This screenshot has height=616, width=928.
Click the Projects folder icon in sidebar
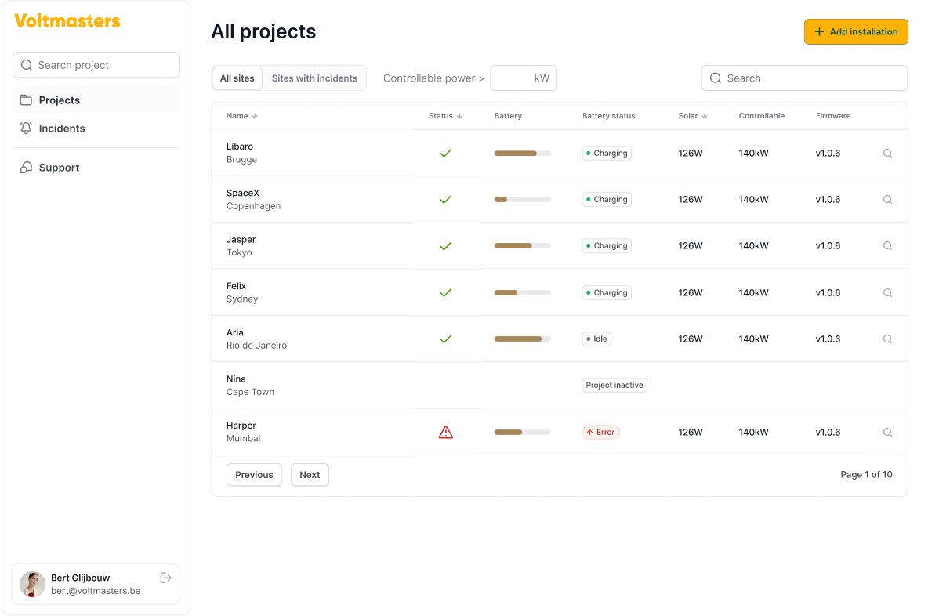pyautogui.click(x=26, y=100)
